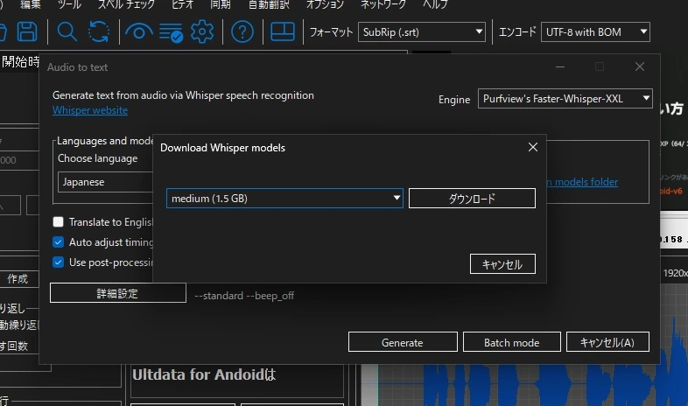Open the ビデオ menu
The image size is (688, 406).
[x=183, y=4]
